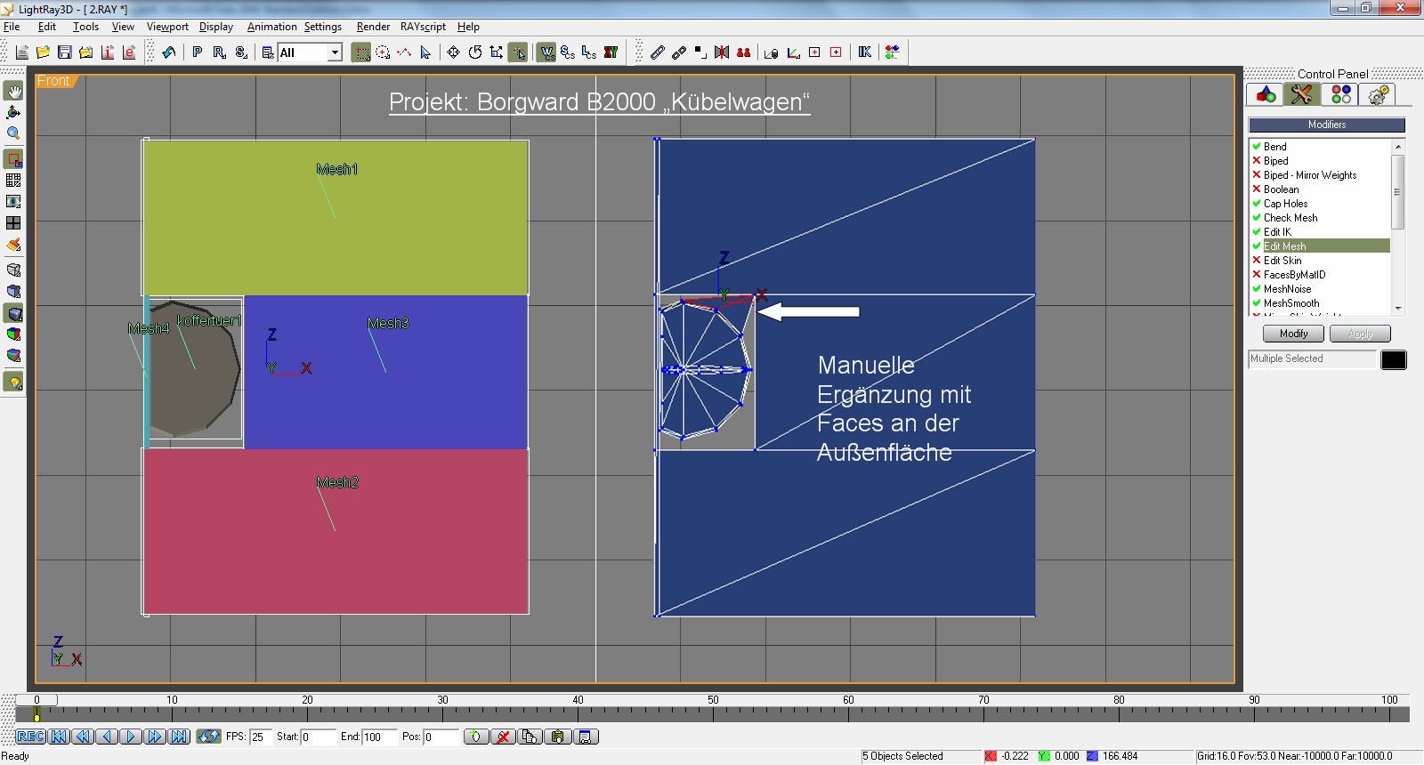Open the Render menu
This screenshot has width=1424, height=765.
pos(373,27)
